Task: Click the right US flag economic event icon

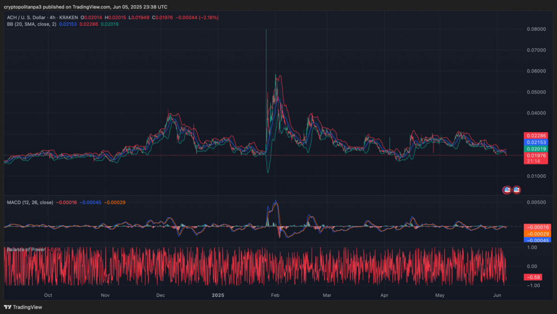Action: tap(517, 190)
